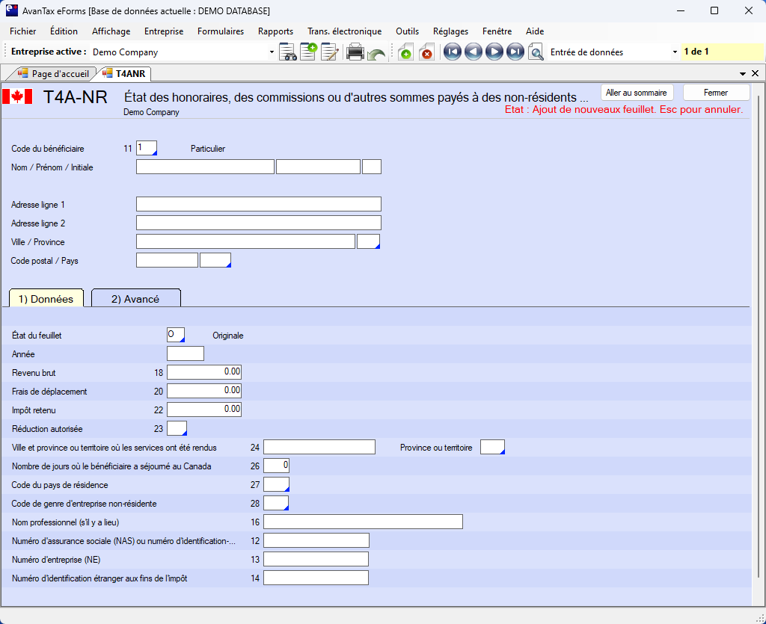Click the add new company icon
Viewport: 766px width, 624px height.
point(309,52)
